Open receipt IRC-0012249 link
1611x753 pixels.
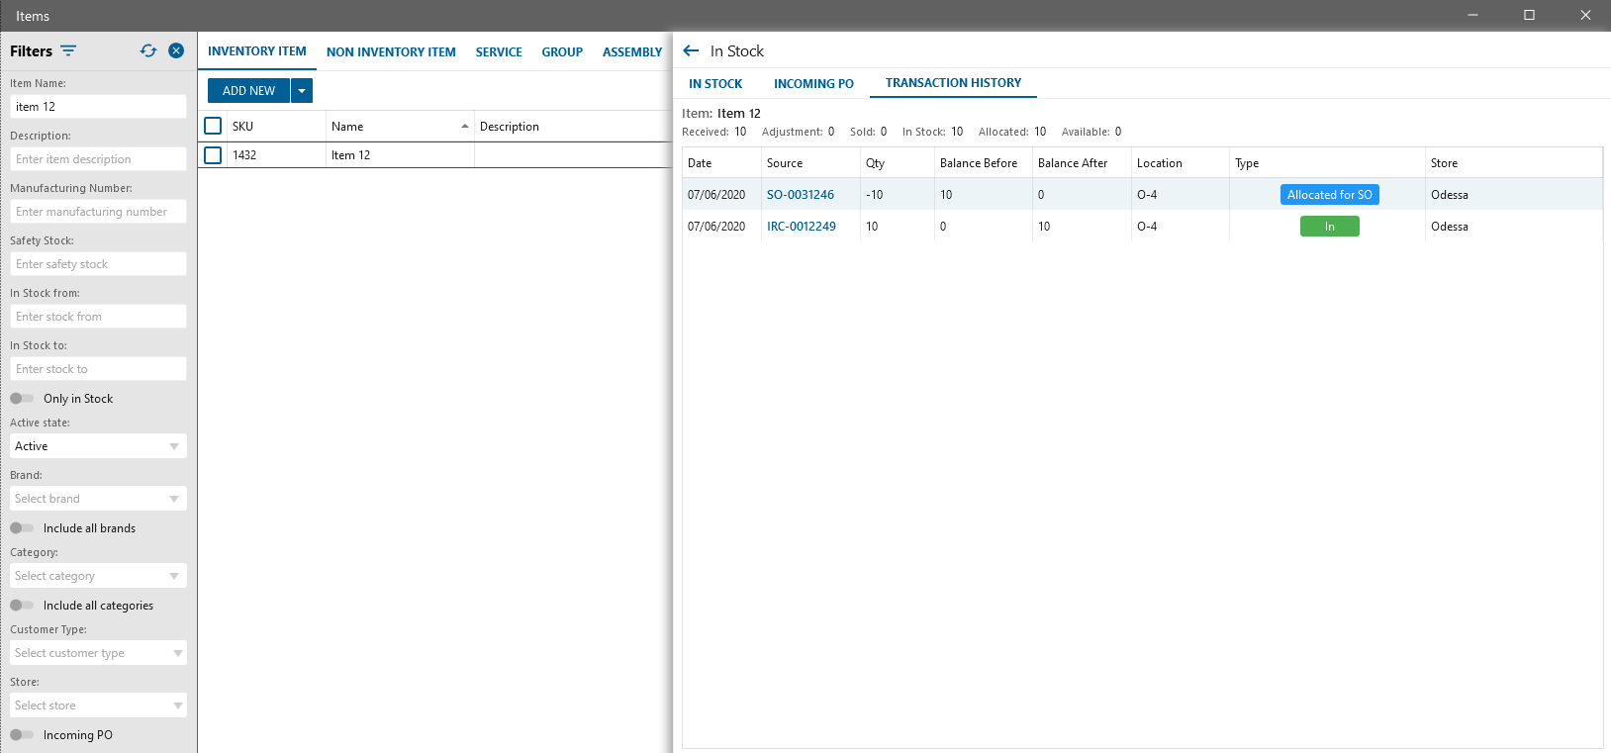pyautogui.click(x=802, y=227)
